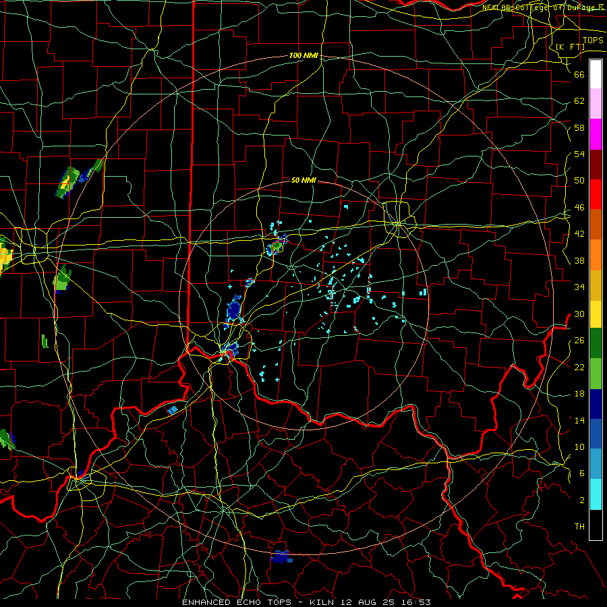This screenshot has width=607, height=607.
Task: Click the "12 AUG 25 16:53" timestamp
Action: point(386,602)
